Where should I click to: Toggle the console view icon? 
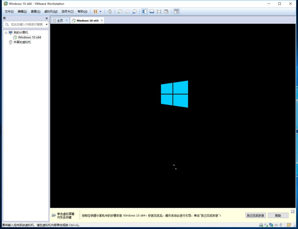[176, 12]
